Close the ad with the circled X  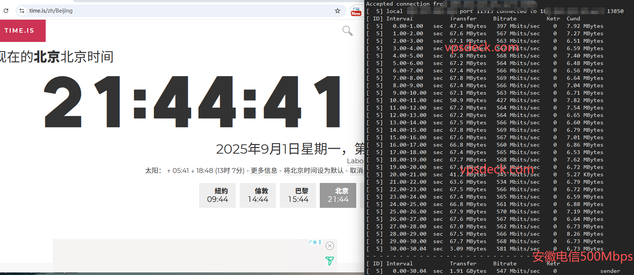pos(329,246)
